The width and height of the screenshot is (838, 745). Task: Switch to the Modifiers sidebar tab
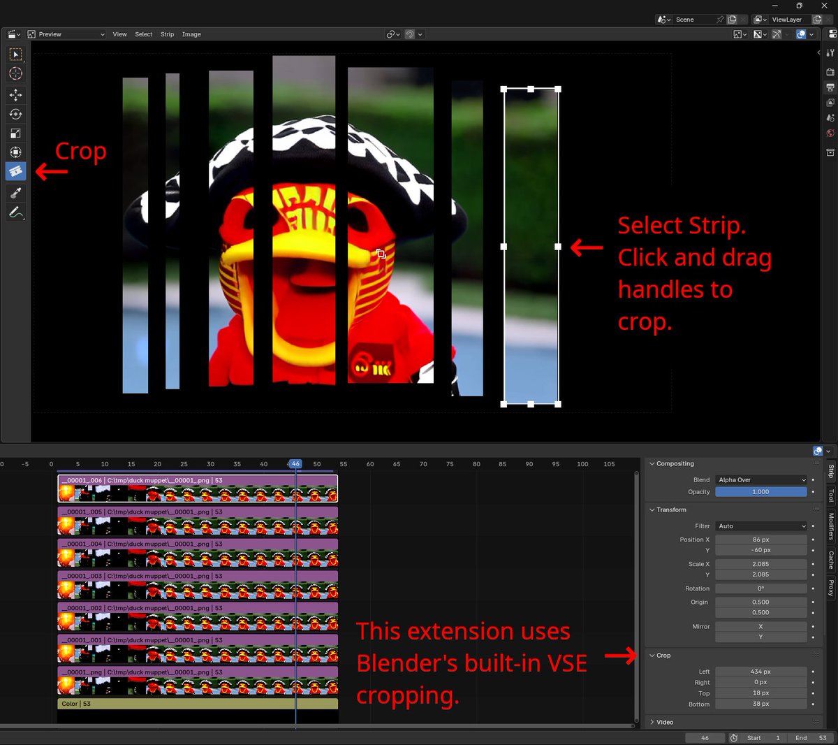[x=831, y=526]
